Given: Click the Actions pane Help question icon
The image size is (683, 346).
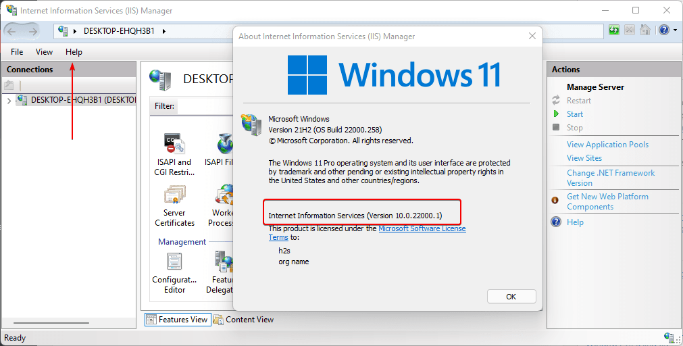Looking at the screenshot, I should (556, 222).
